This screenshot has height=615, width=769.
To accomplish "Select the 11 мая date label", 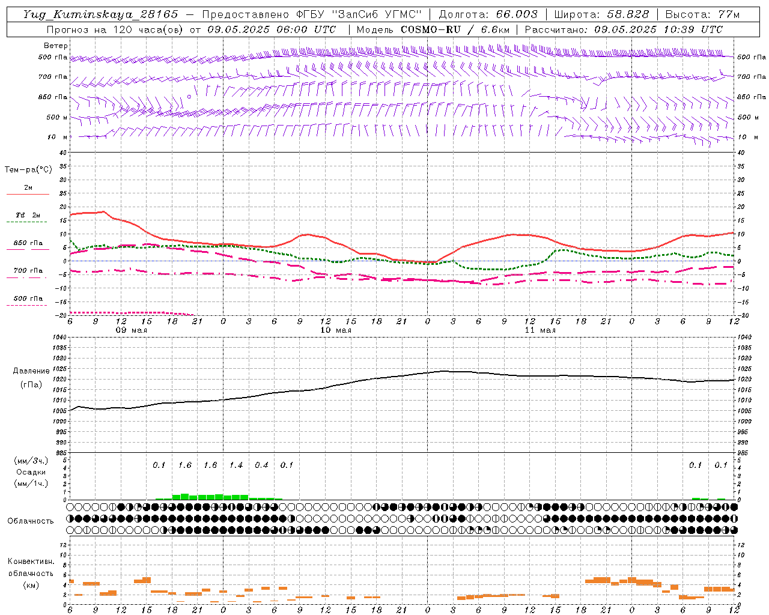I will pyautogui.click(x=540, y=330).
